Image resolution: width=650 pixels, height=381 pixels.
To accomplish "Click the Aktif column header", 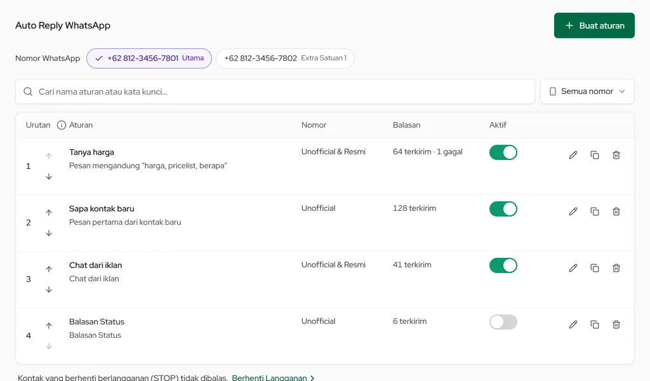I will tap(498, 125).
